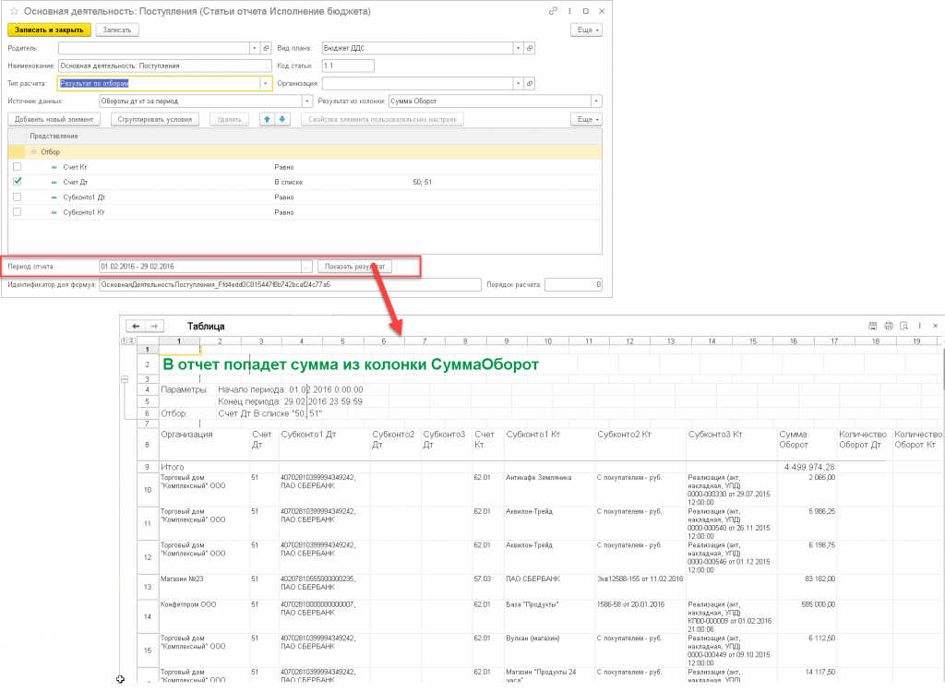Navigate forward in the Таблица window
The height and width of the screenshot is (692, 945).
click(154, 326)
